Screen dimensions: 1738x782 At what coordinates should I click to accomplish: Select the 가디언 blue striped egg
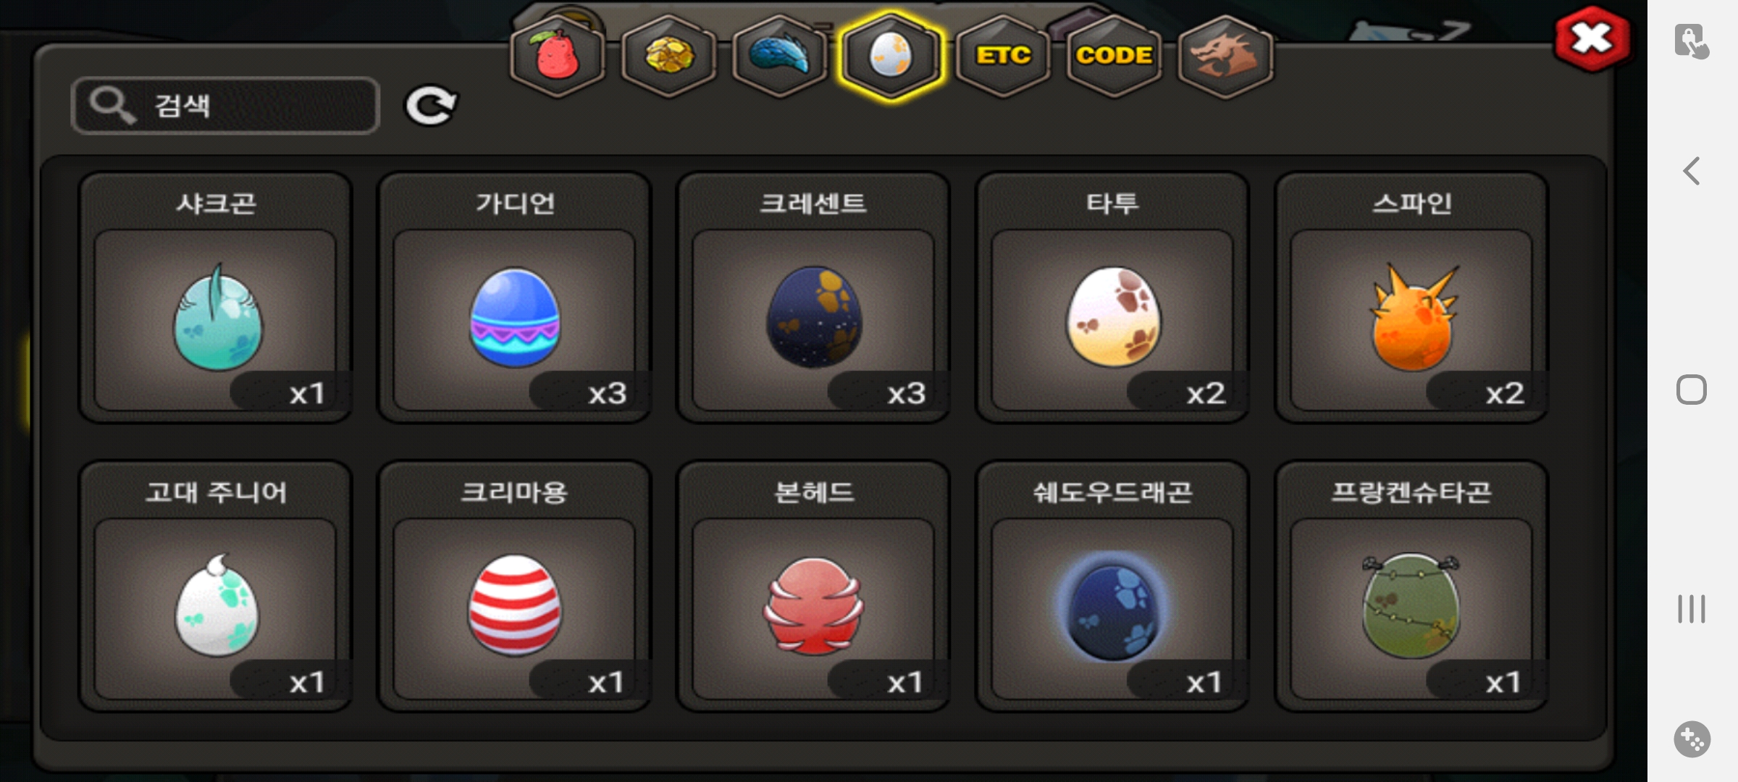coord(515,298)
